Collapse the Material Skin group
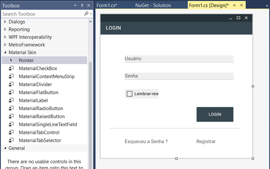The width and height of the screenshot is (270, 169). (5, 52)
